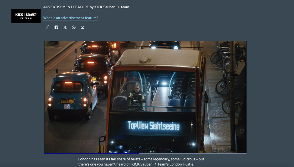Click the KICK Sauber F1 Team logo
Screen dimensions: 294x167
point(26,16)
